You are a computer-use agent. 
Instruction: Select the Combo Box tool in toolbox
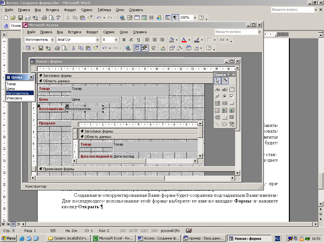217,103
